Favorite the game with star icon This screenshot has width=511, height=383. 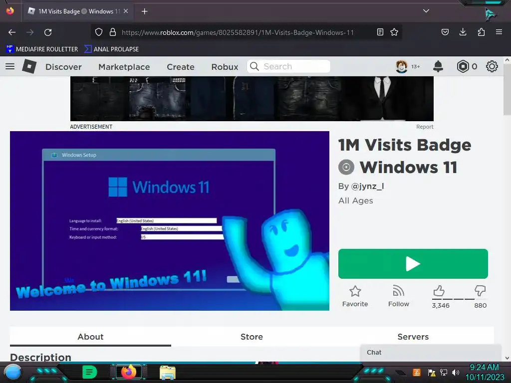[x=355, y=291]
